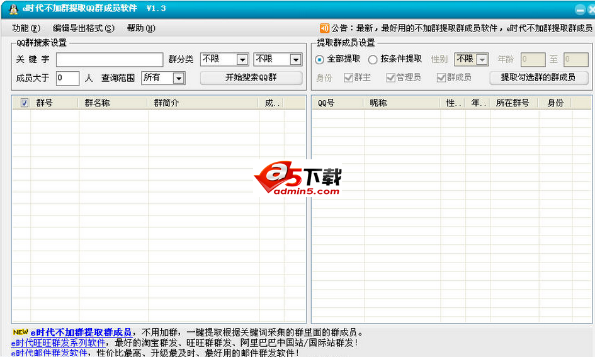Click the 关键字 input field
The height and width of the screenshot is (357, 595).
(x=110, y=60)
